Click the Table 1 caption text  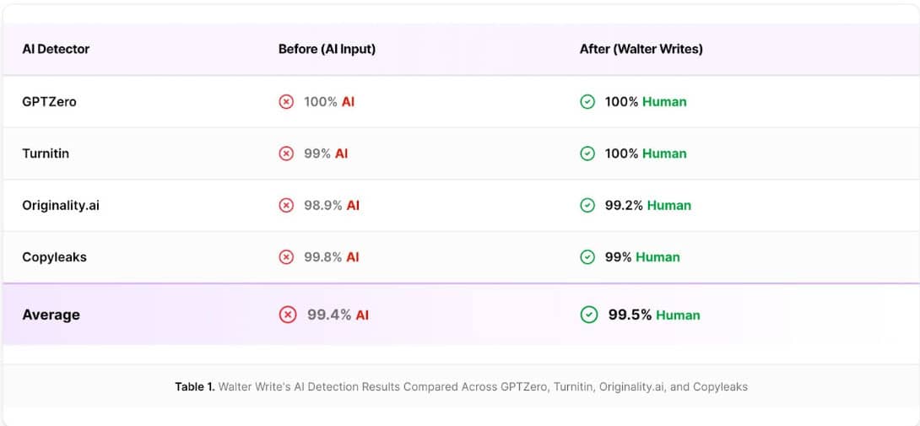[461, 386]
